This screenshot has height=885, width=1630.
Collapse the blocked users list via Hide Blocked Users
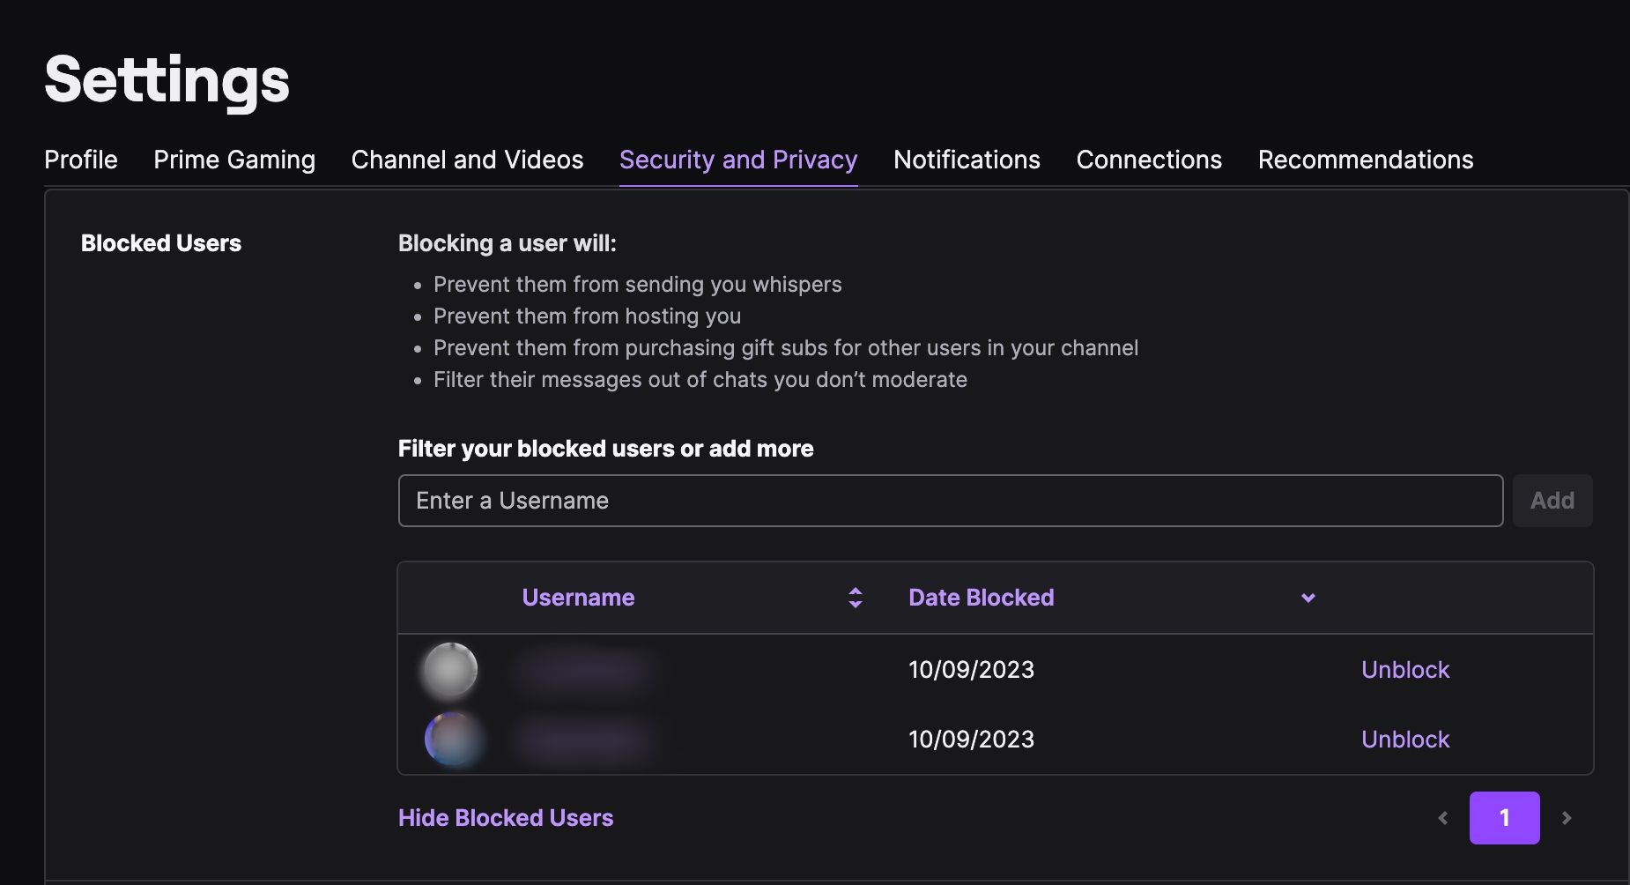coord(506,817)
